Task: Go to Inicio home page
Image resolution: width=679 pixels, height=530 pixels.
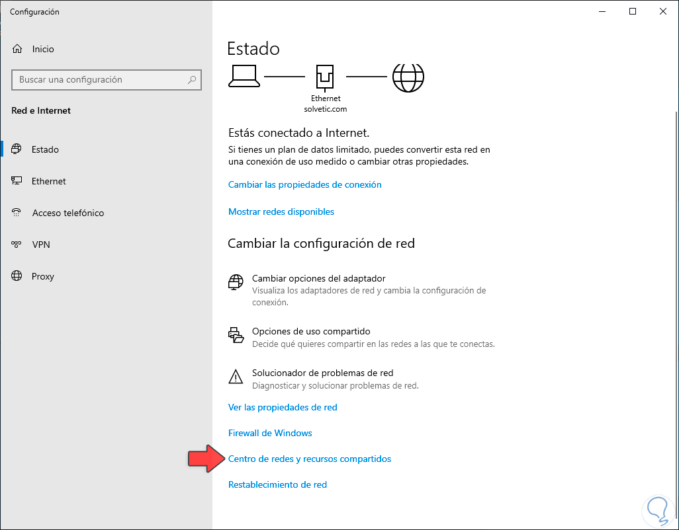Action: pyautogui.click(x=106, y=49)
